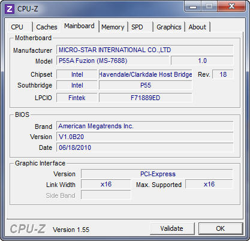Image resolution: width=250 pixels, height=241 pixels.
Task: Select the Southbridge model P55
Action: [x=146, y=85]
